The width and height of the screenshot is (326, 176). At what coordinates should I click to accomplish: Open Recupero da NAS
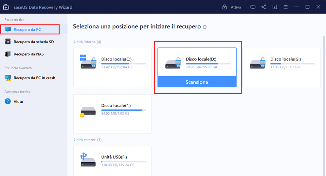point(28,54)
